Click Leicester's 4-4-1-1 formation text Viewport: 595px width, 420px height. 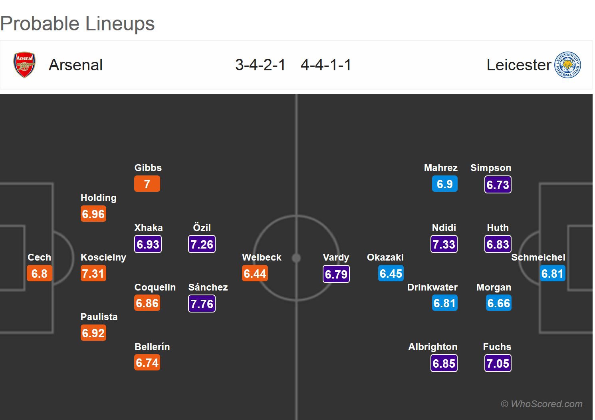326,65
